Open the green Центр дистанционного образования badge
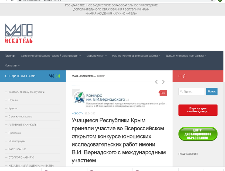Screen dimensions: 225x171 pos(198,134)
